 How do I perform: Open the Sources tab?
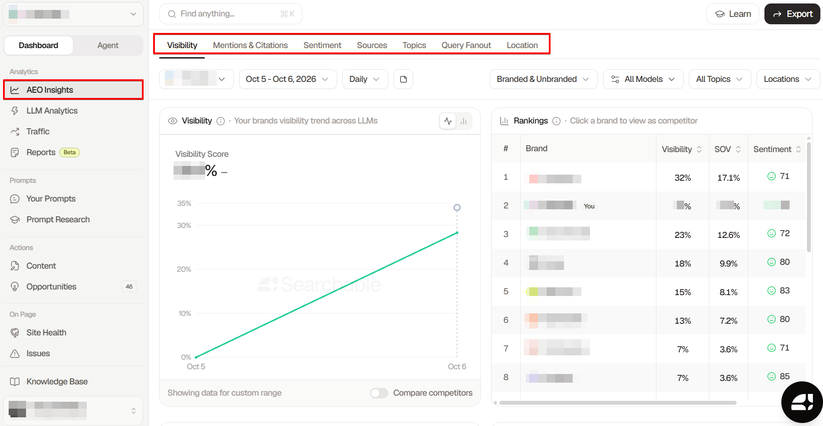[372, 46]
